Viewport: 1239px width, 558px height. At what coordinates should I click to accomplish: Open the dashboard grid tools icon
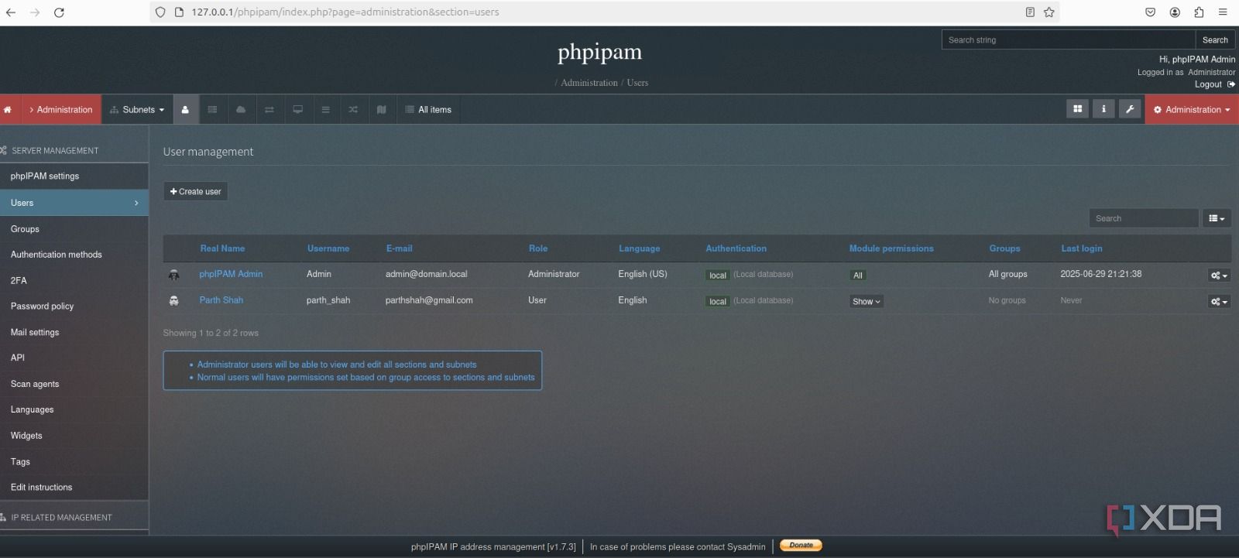[x=1077, y=109]
